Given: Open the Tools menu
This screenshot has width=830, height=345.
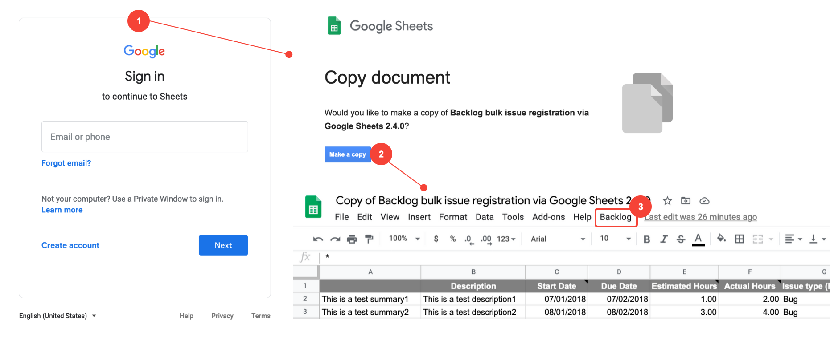Looking at the screenshot, I should click(x=513, y=217).
